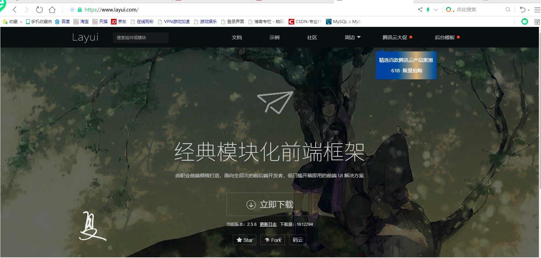Click the 码云 button
The height and width of the screenshot is (258, 541).
coord(298,240)
